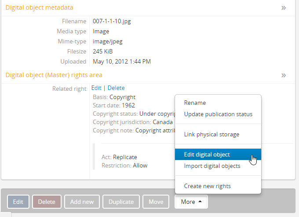Viewport: 299px width, 217px height.
Task: Click the Duplicate button
Action: pos(121,202)
